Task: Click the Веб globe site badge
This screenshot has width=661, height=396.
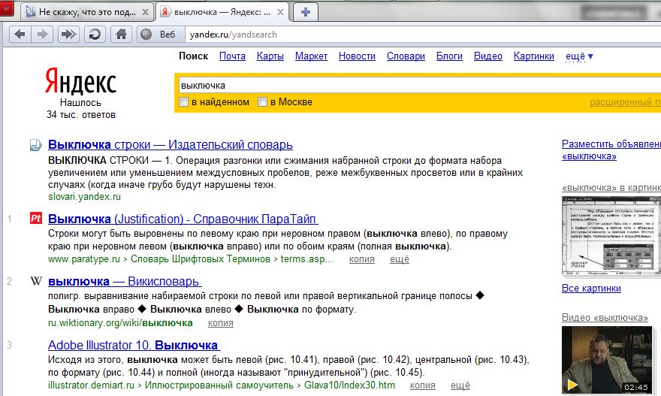Action: click(161, 34)
